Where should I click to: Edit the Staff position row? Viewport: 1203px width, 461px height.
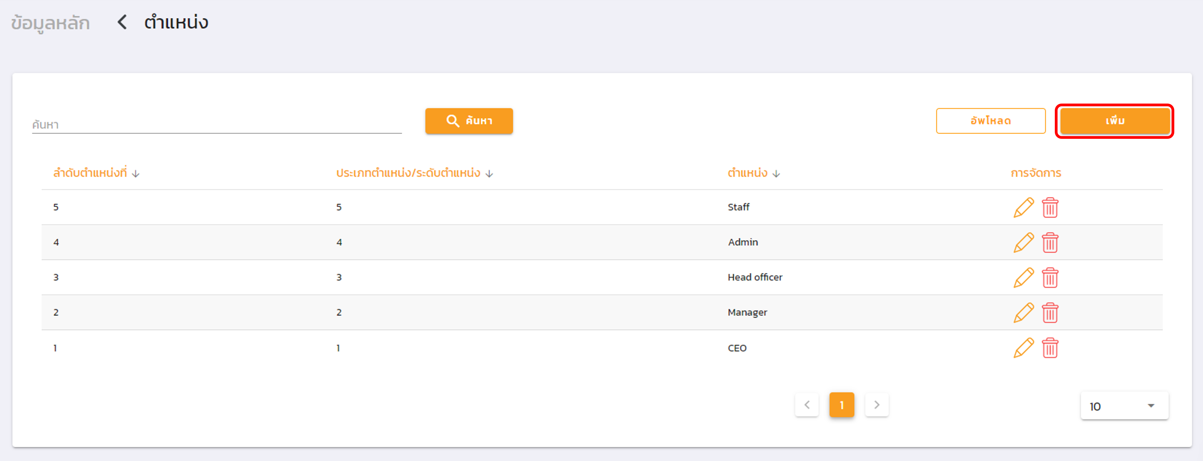tap(1023, 208)
